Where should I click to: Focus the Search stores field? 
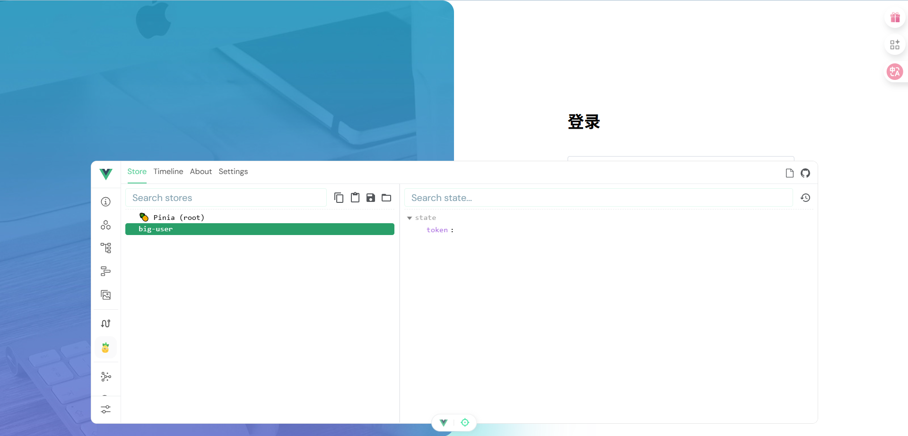pyautogui.click(x=226, y=198)
